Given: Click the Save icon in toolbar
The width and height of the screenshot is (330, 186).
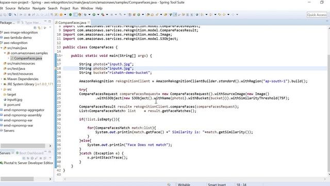Looking at the screenshot, I should pos(10,14).
